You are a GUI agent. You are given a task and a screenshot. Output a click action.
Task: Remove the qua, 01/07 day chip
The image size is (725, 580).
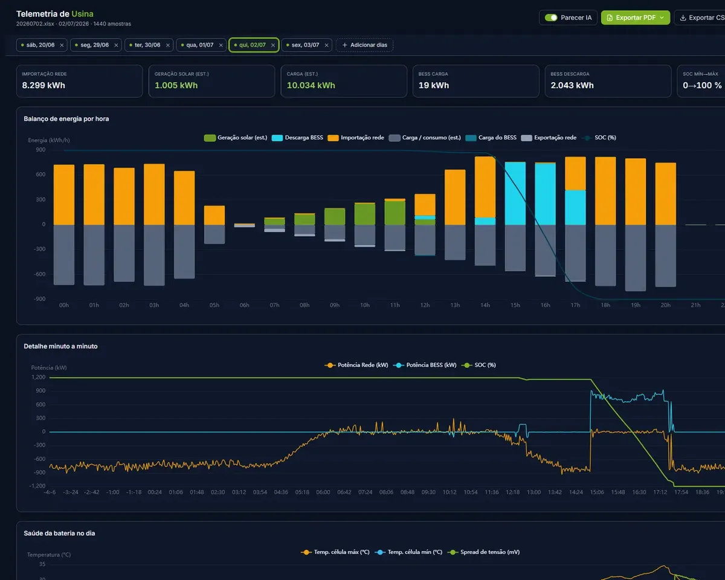[x=221, y=45]
